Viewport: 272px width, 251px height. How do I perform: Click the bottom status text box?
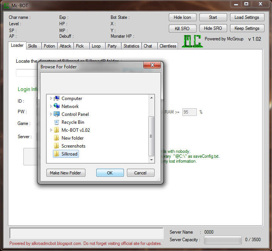[x=87, y=233]
